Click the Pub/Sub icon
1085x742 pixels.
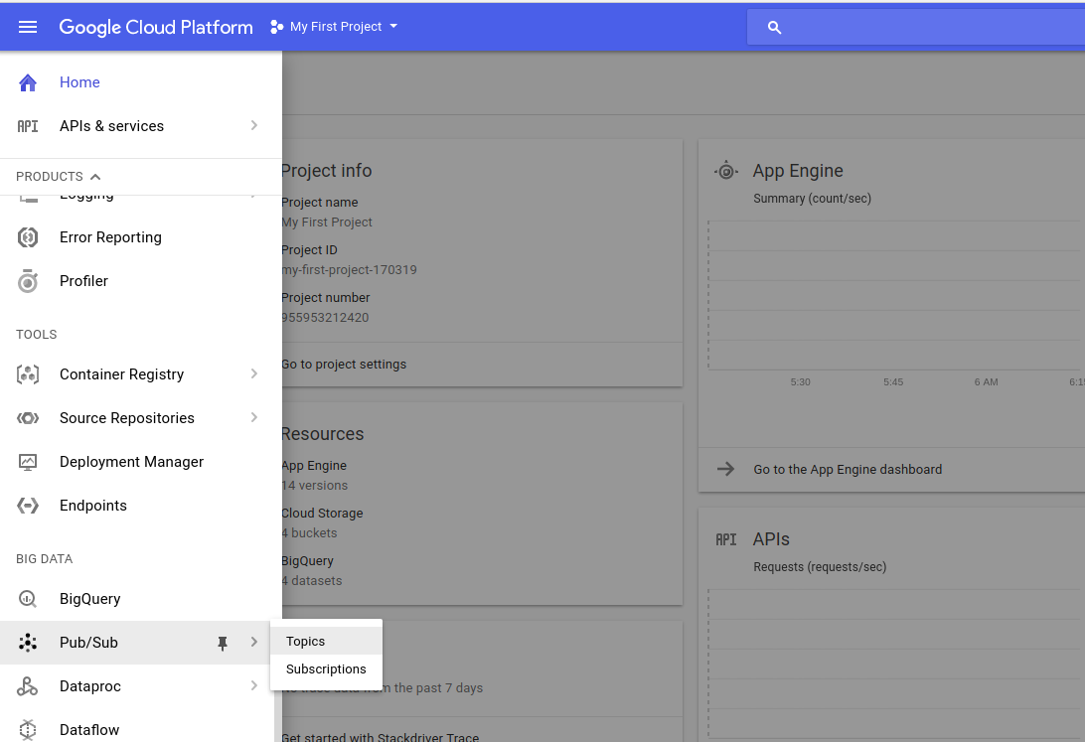pyautogui.click(x=28, y=643)
